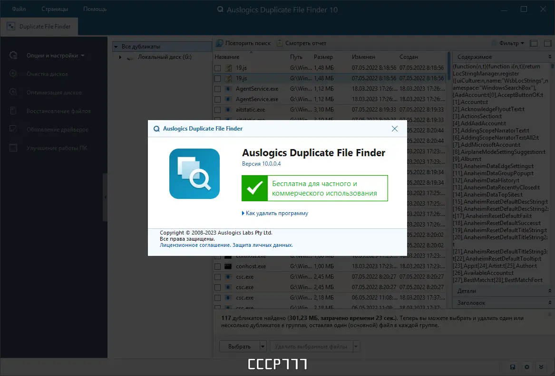Click the 'Повторить поиск' toolbar icon
The image size is (555, 376).
click(x=219, y=43)
